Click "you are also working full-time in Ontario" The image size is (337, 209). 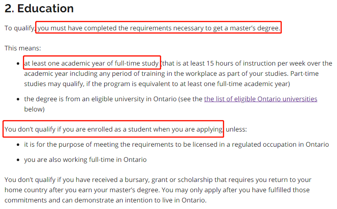point(85,159)
